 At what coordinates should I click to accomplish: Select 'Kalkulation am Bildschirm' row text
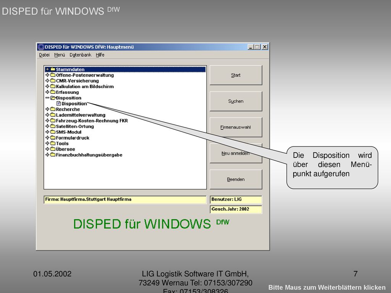click(85, 87)
